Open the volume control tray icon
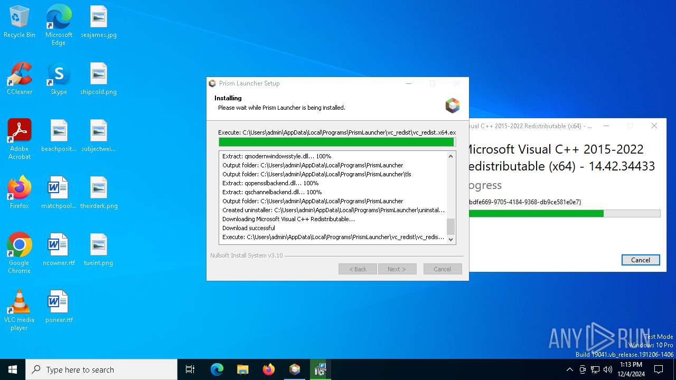 [x=608, y=369]
